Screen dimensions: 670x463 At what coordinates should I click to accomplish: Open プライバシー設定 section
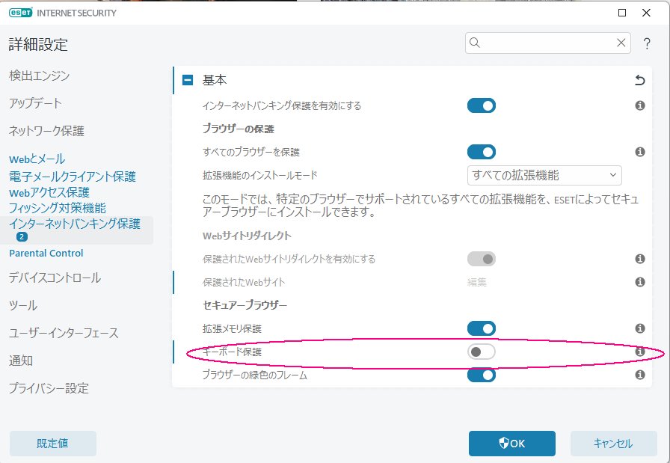[49, 388]
